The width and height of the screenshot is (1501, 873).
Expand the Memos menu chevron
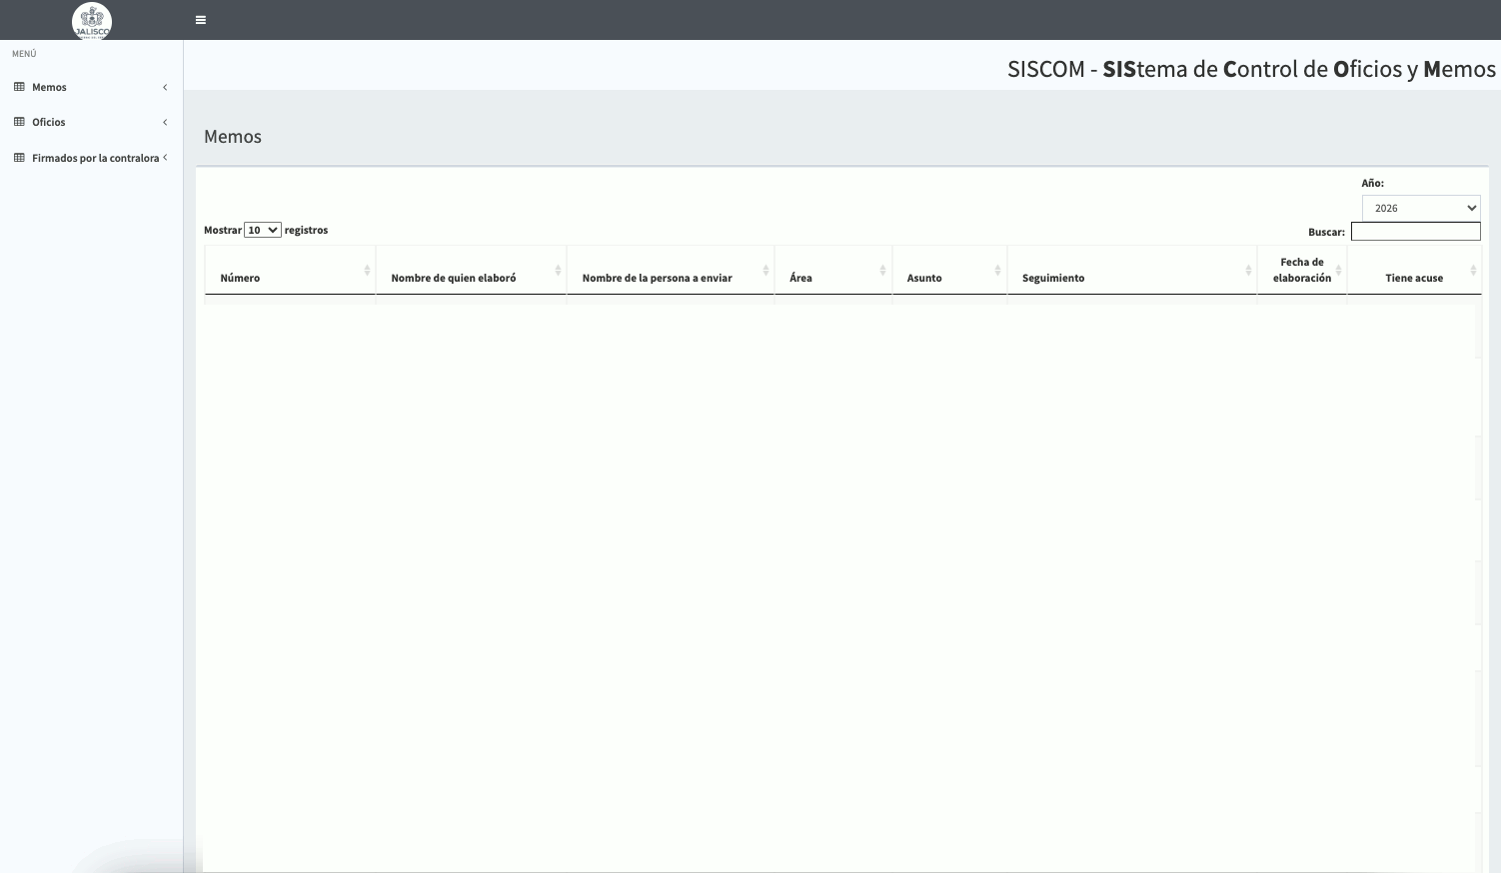click(x=165, y=87)
